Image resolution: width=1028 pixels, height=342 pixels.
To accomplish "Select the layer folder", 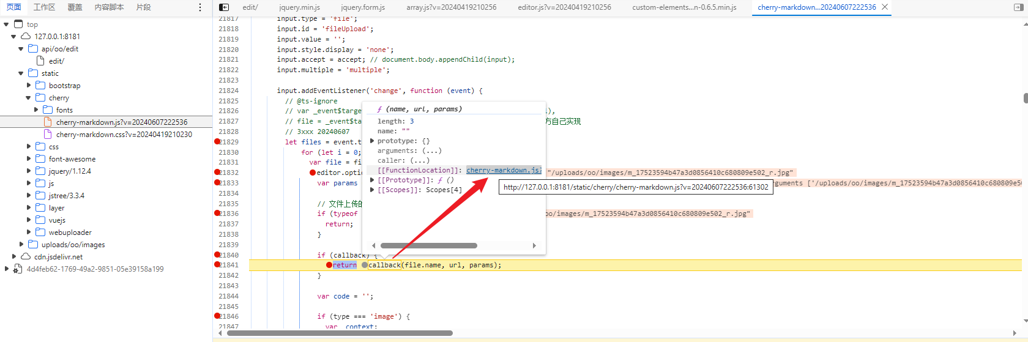I will pos(56,208).
